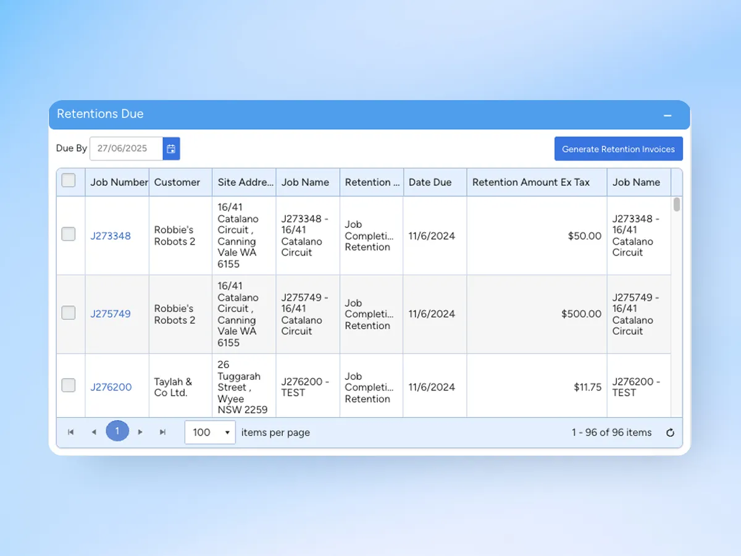The height and width of the screenshot is (556, 741).
Task: Click the table vertical scrollbar thumb
Action: pos(677,204)
